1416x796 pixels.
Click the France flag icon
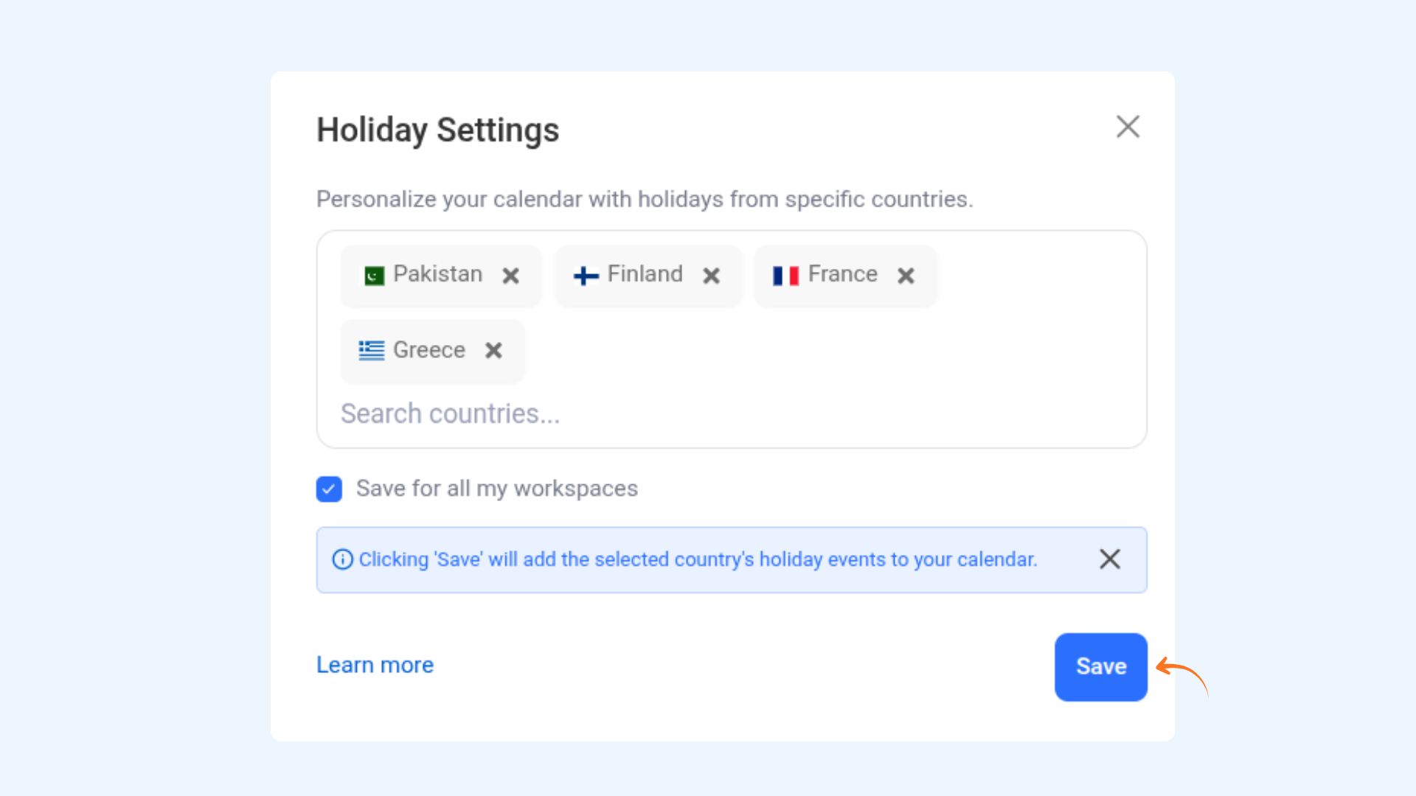(785, 276)
